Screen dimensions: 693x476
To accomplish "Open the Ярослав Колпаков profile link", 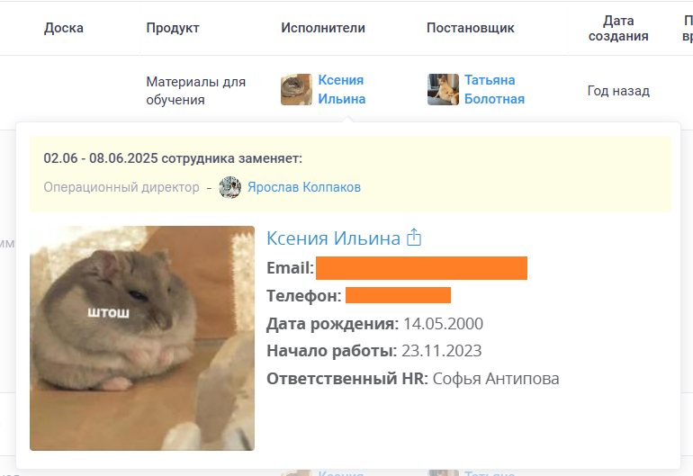I will [x=304, y=187].
